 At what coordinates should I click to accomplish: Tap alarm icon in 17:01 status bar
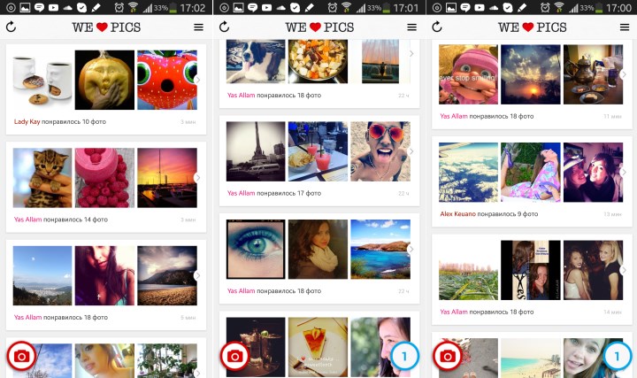(x=333, y=7)
